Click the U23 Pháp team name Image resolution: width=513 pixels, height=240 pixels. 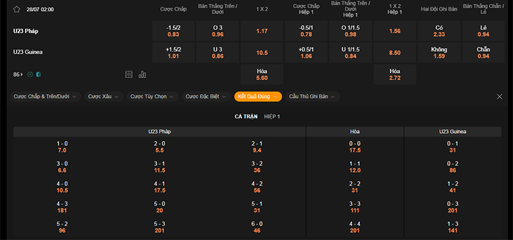[26, 31]
